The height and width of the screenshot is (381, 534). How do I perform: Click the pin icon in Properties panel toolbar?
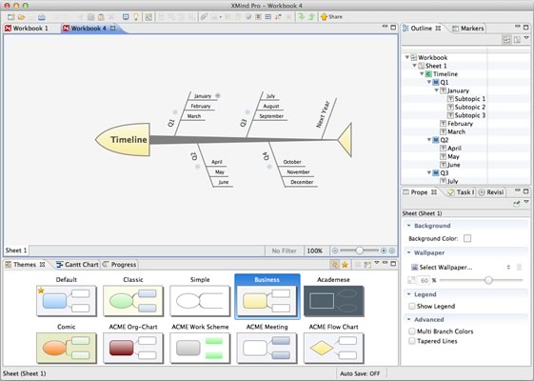pos(517,204)
